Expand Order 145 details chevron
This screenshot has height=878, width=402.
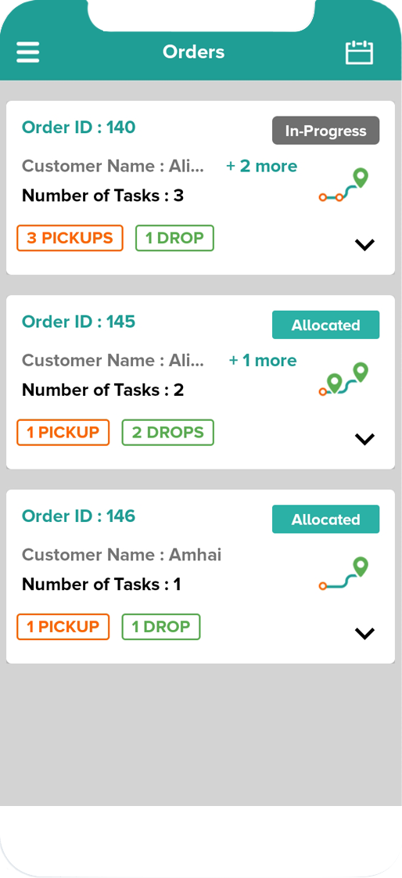point(364,439)
